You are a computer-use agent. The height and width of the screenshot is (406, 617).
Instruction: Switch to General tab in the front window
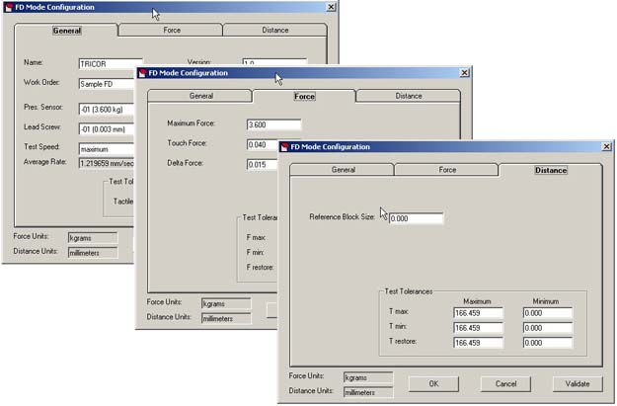pos(343,170)
